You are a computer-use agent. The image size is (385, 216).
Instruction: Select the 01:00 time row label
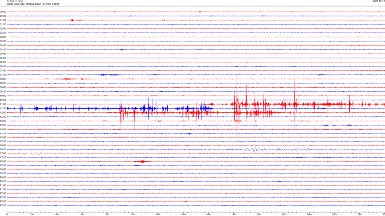tap(3, 20)
